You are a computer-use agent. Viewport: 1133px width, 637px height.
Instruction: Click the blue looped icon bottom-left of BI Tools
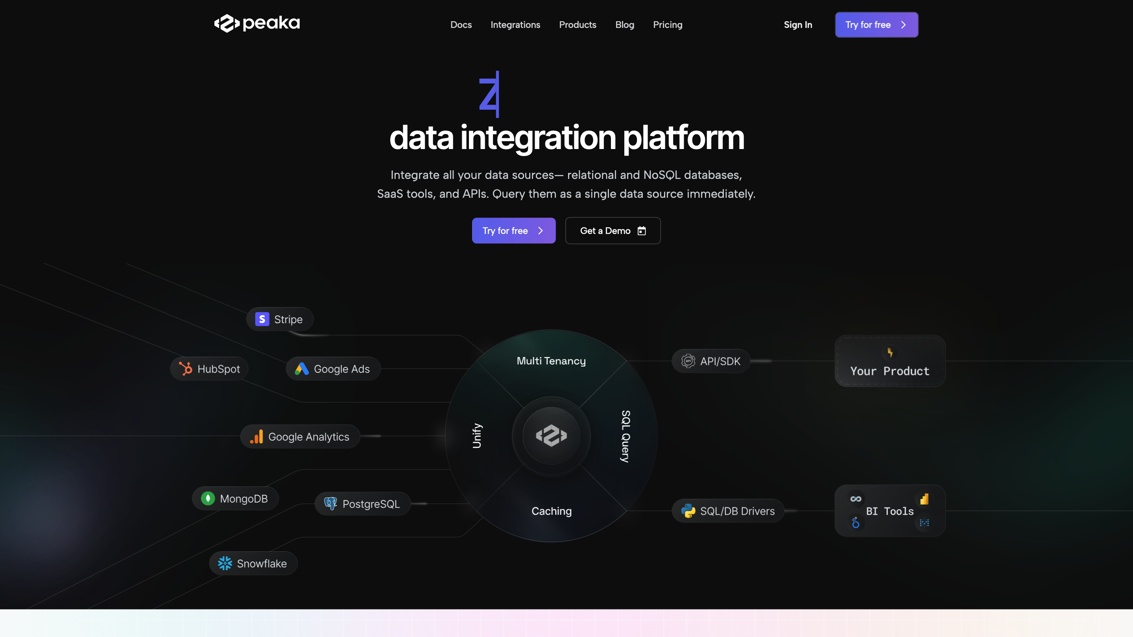856,523
